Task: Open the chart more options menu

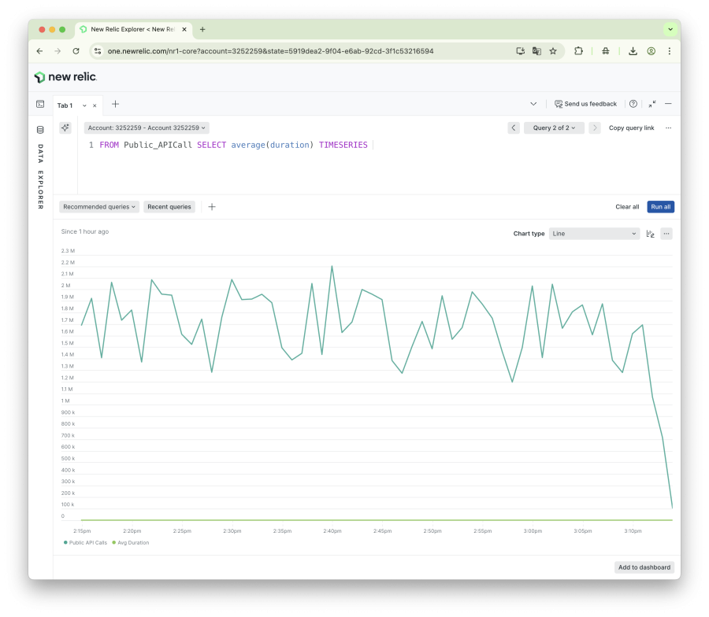Action: click(666, 234)
